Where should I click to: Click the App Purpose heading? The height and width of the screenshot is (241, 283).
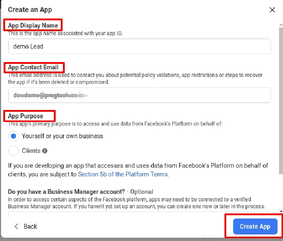coord(25,116)
